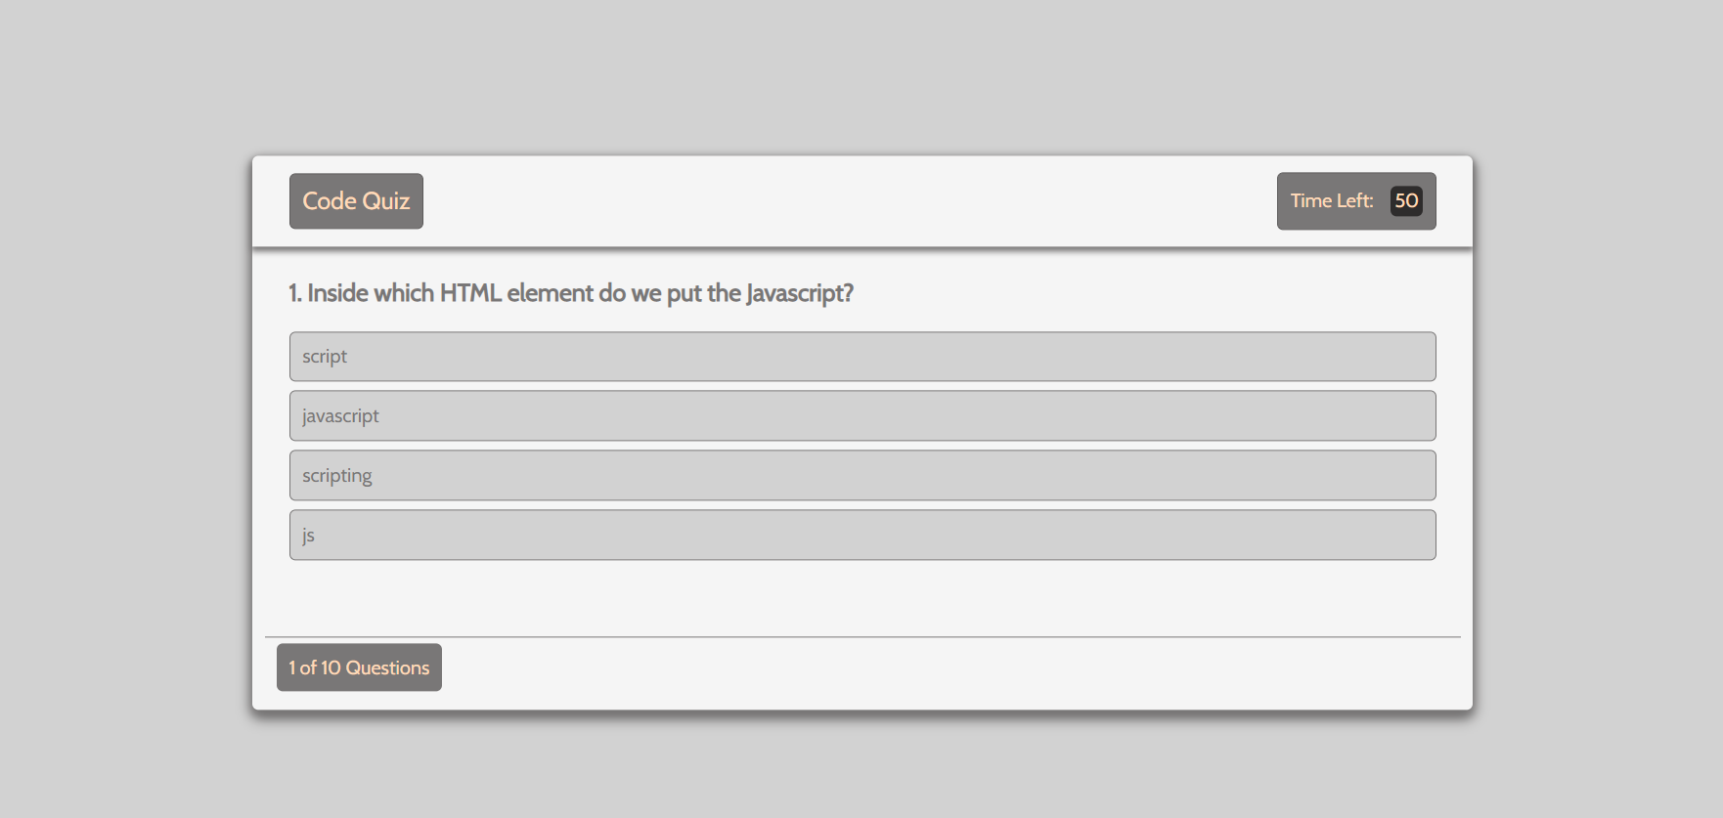Answer with the "js" option

point(861,536)
